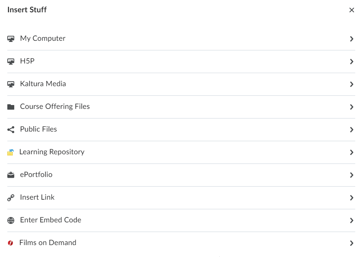This screenshot has height=257, width=361.
Task: Click the Insert Link chain icon
Action: tap(11, 198)
